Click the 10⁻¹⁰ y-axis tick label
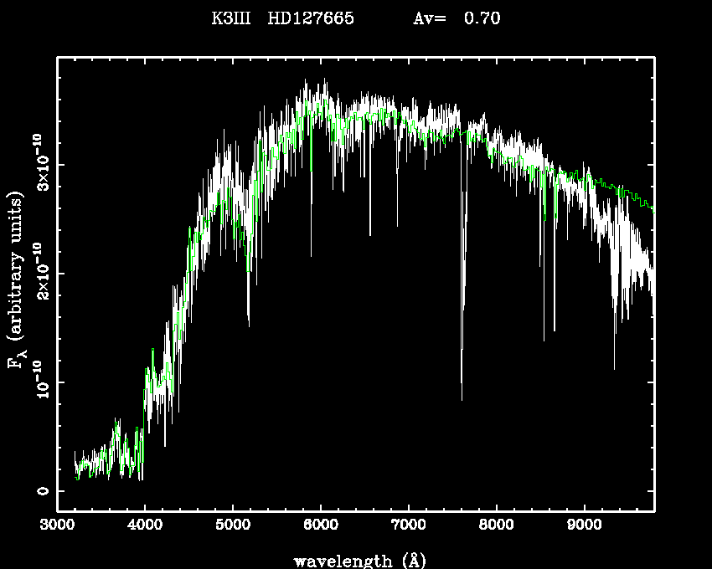Screen dimensions: 712x569 coord(41,382)
